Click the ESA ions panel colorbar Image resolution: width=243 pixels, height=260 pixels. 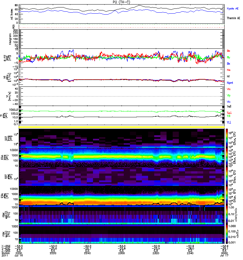tap(227, 157)
